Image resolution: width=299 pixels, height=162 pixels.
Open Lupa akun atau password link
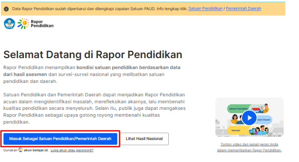click(x=72, y=150)
